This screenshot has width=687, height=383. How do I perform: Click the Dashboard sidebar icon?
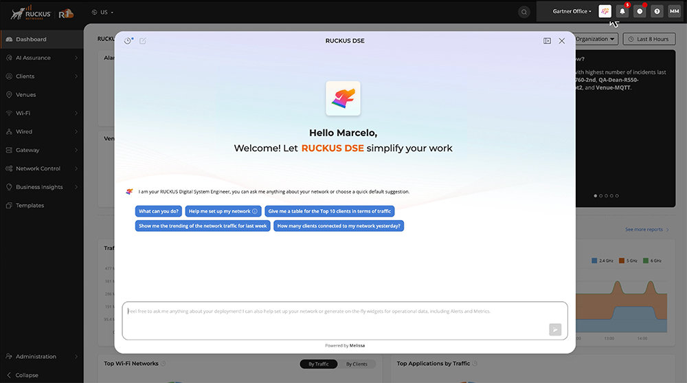point(9,39)
